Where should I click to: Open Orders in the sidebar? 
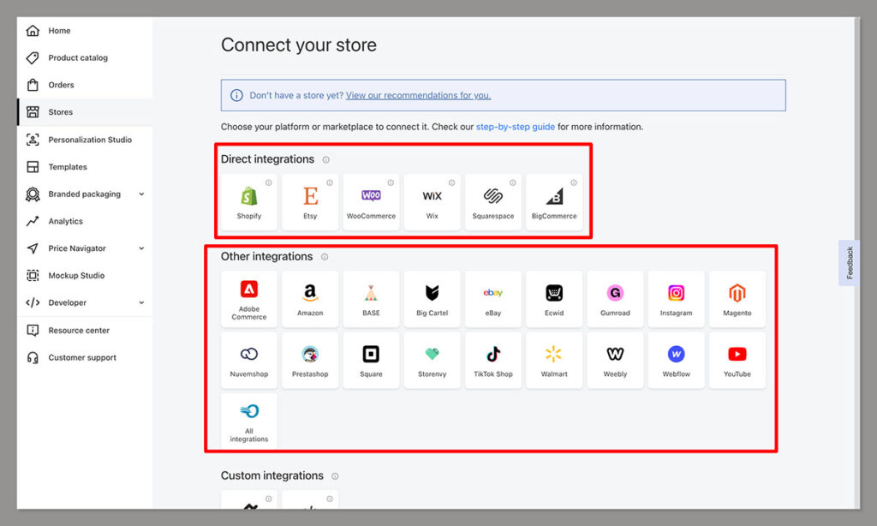85,85
